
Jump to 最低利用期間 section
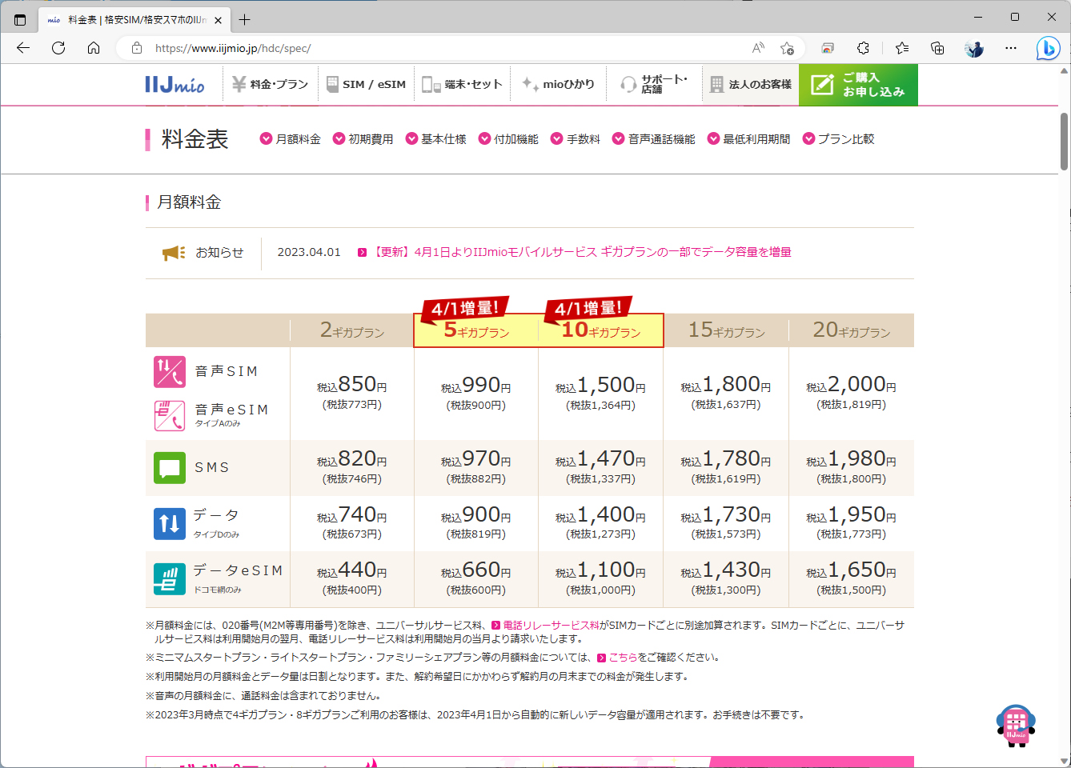coord(748,139)
